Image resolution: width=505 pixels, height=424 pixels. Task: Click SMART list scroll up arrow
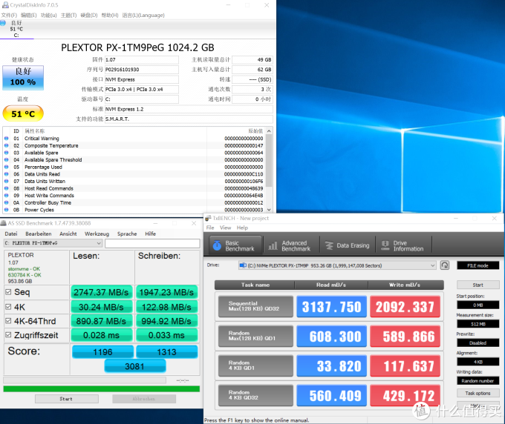tap(269, 131)
